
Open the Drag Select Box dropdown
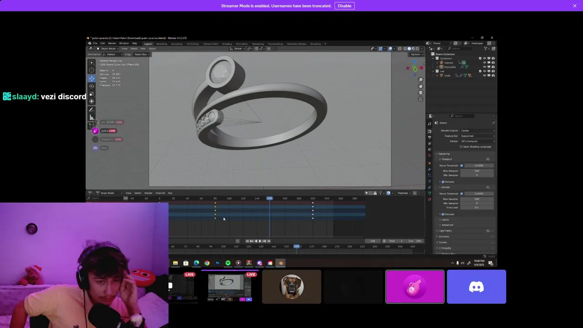(141, 54)
